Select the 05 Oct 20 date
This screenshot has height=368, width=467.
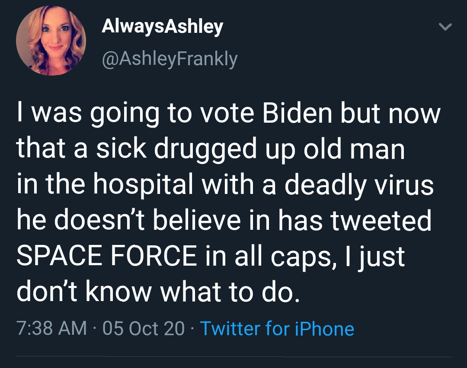[x=144, y=328]
